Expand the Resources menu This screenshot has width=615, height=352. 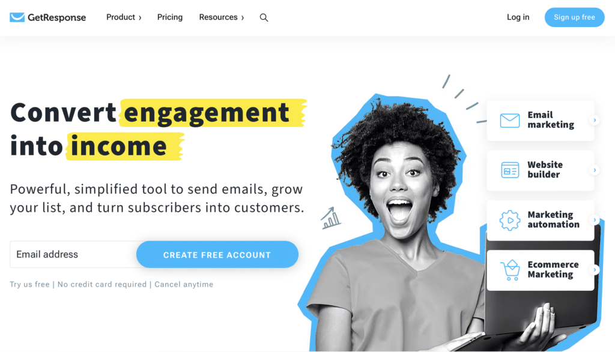(x=222, y=17)
